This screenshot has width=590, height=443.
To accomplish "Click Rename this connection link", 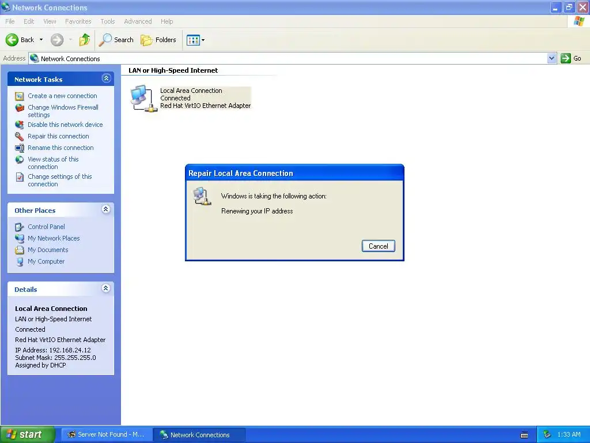I will [60, 148].
